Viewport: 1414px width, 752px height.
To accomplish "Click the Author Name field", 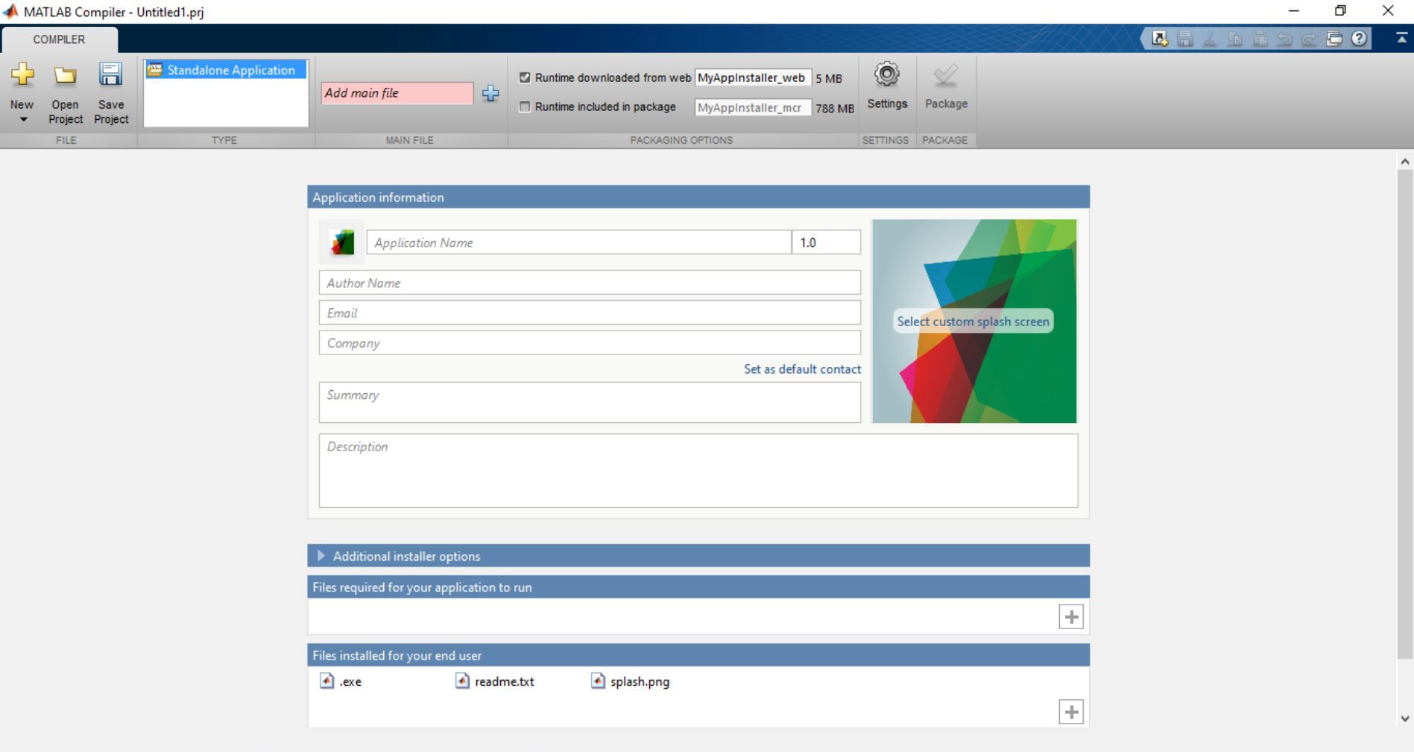I will click(x=589, y=283).
